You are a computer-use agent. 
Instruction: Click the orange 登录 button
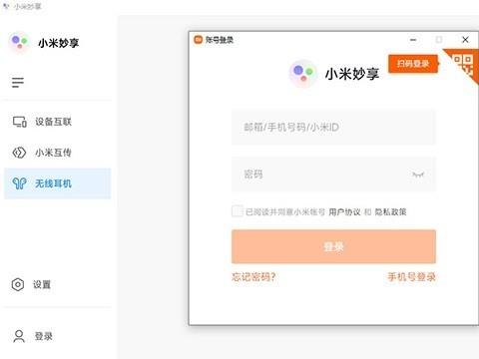(x=333, y=246)
